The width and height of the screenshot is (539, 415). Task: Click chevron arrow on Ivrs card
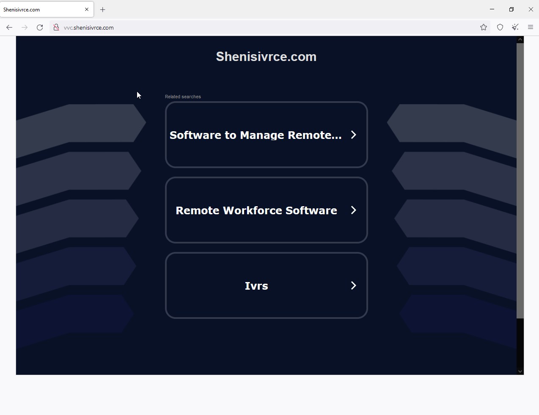tap(354, 285)
